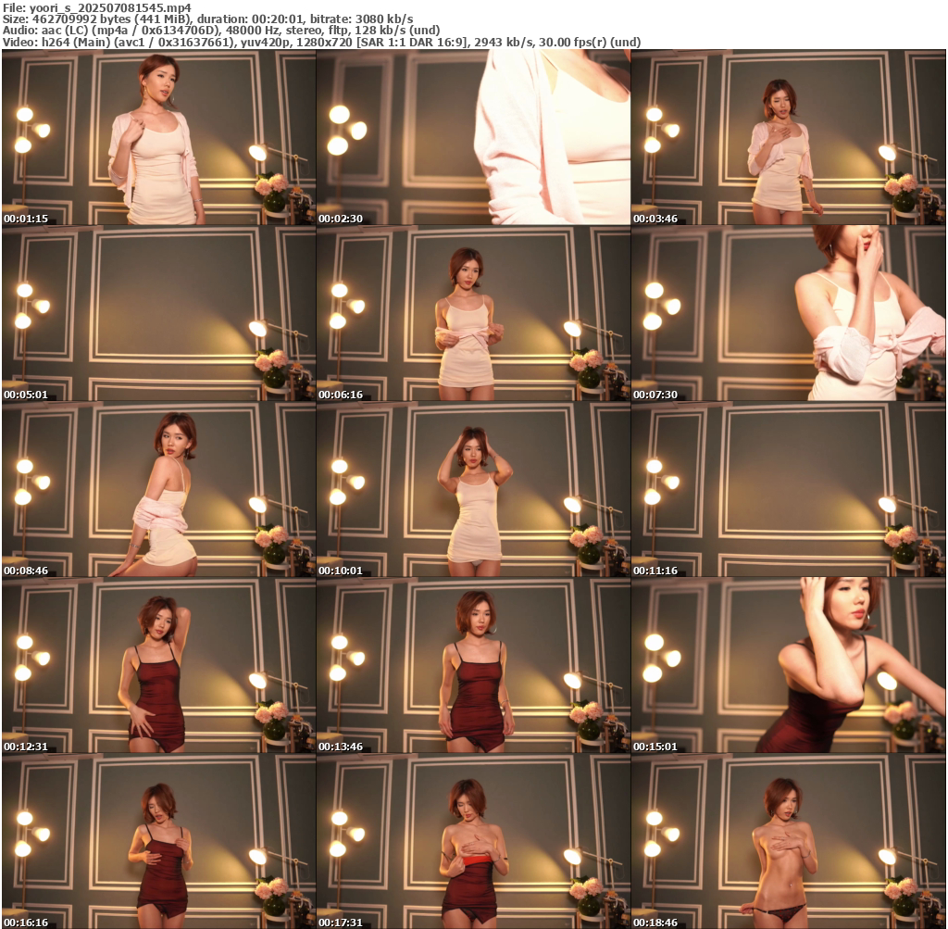Click the Size and duration header line
The width and height of the screenshot is (948, 929).
pyautogui.click(x=208, y=19)
